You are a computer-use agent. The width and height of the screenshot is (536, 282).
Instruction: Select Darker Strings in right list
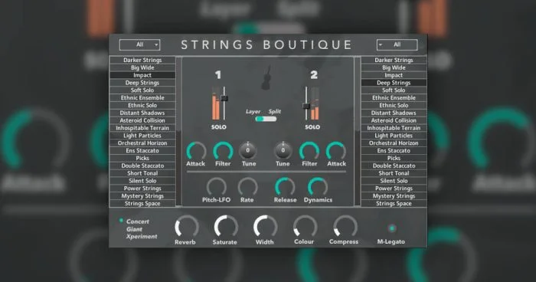394,60
